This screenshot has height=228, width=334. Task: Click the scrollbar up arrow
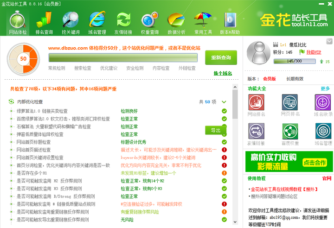click(235, 87)
